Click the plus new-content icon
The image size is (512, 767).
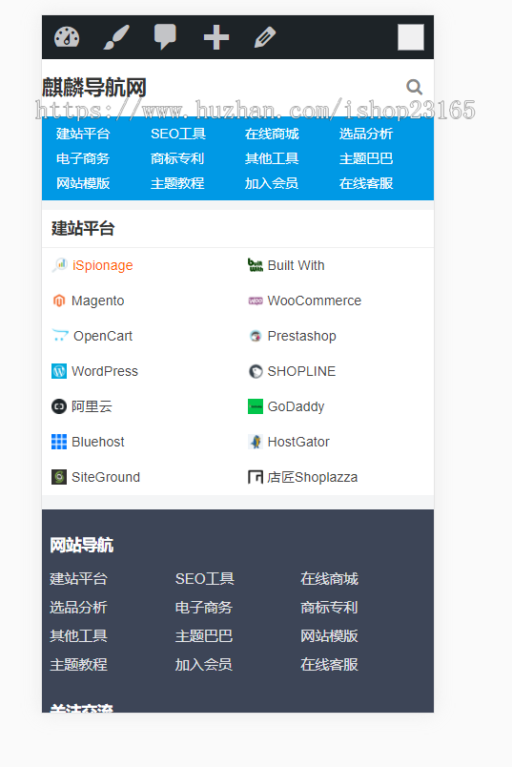click(216, 37)
